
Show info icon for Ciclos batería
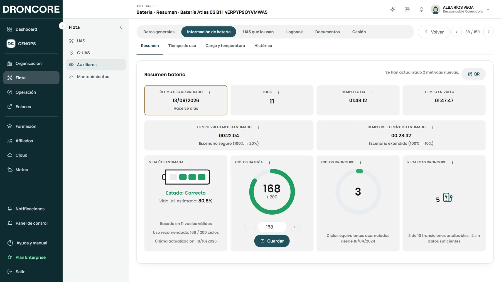(x=269, y=162)
